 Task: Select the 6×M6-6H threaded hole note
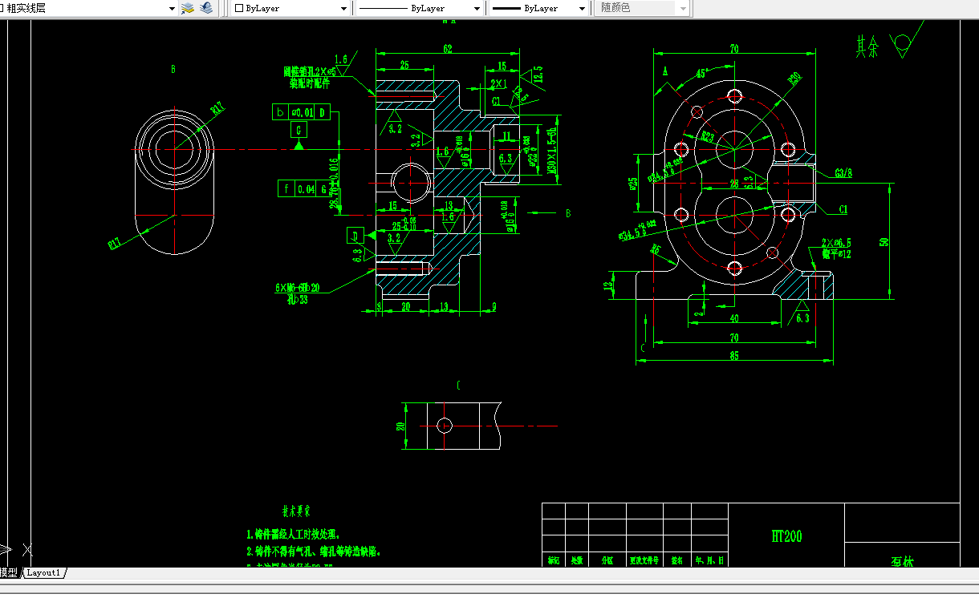[297, 287]
